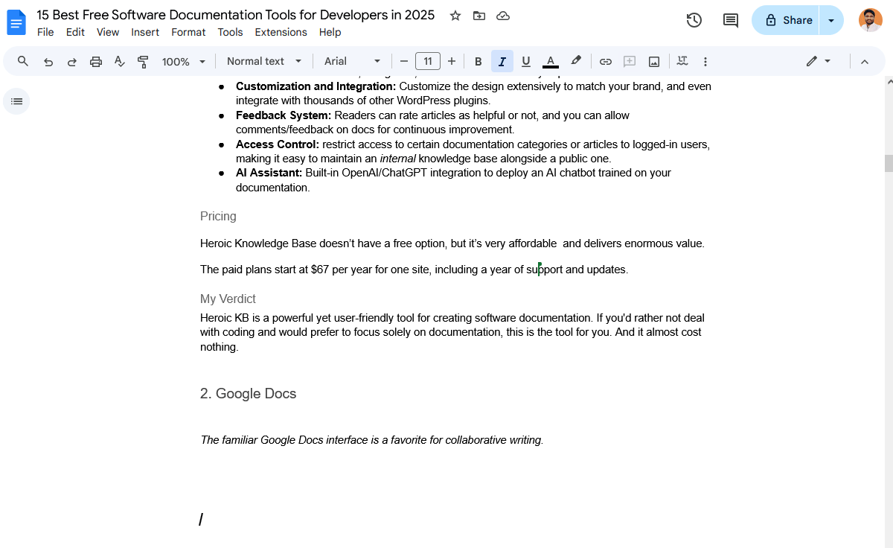Toggle Underline formatting
Image resolution: width=893 pixels, height=548 pixels.
(x=526, y=62)
